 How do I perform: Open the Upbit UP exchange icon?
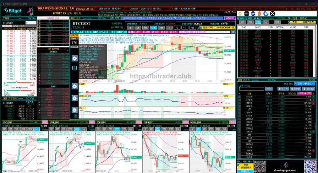(x=253, y=13)
